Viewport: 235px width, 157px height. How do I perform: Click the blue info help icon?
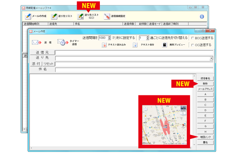202,16
